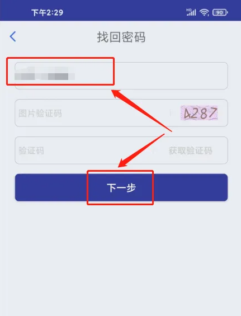Tap the Wi-Fi status icon

point(204,13)
